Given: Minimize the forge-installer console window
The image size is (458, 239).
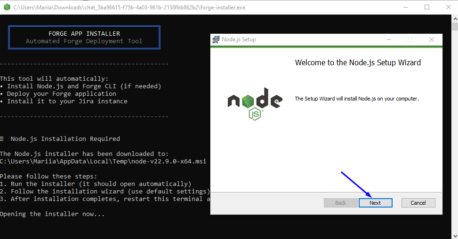Looking at the screenshot, I should 405,7.
